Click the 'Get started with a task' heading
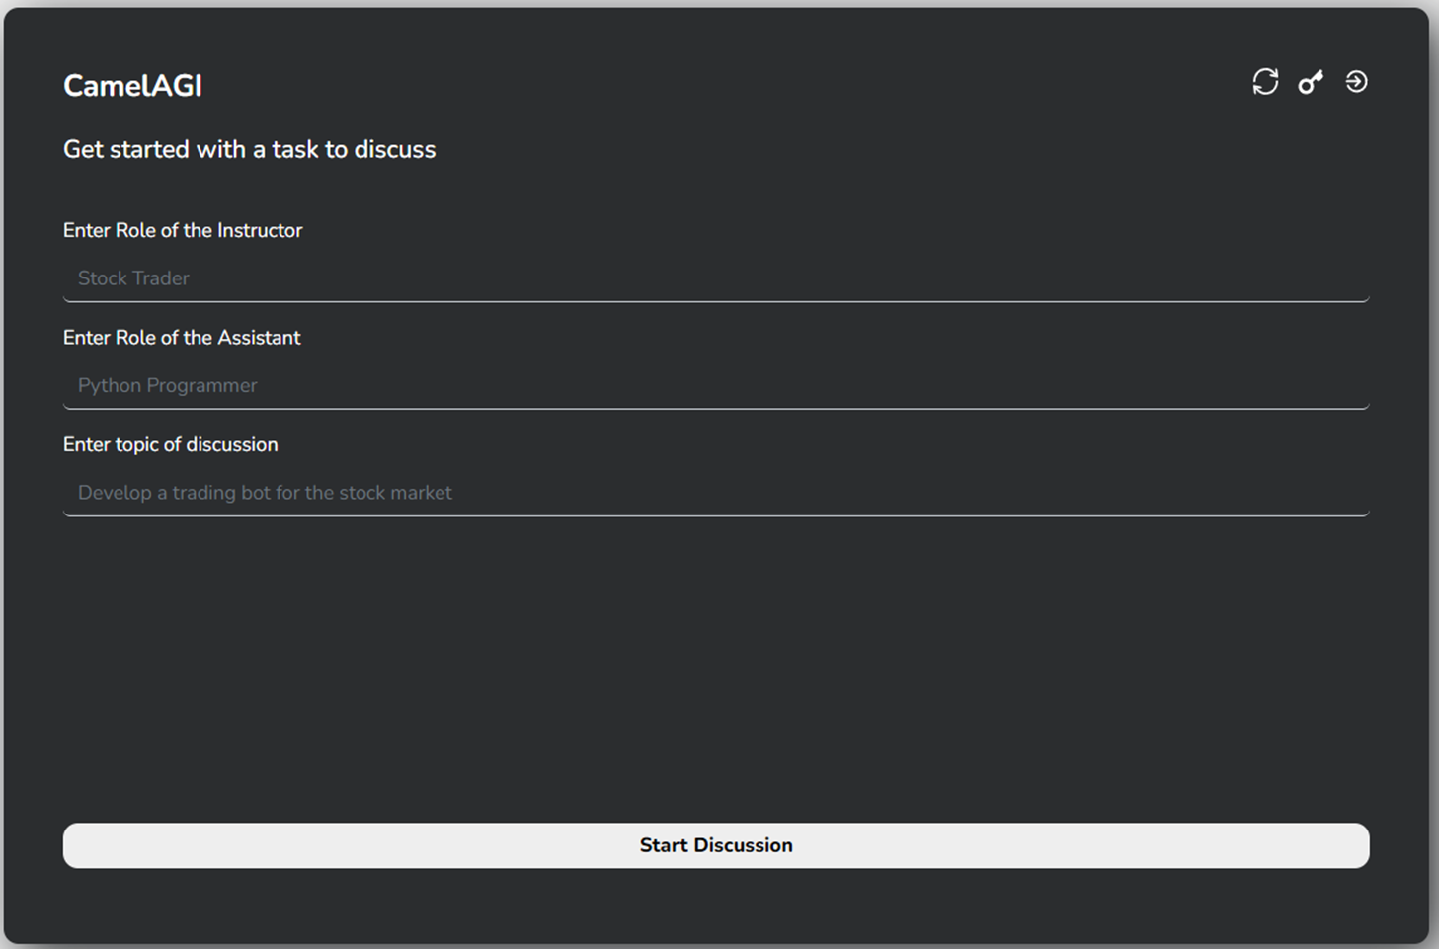 click(249, 150)
